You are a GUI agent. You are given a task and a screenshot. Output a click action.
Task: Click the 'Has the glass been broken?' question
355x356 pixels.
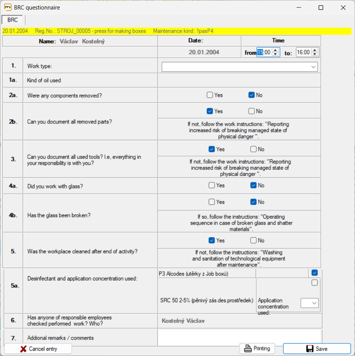click(x=59, y=215)
